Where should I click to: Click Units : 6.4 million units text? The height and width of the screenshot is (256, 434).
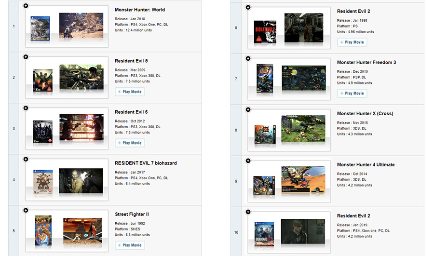pos(132,184)
